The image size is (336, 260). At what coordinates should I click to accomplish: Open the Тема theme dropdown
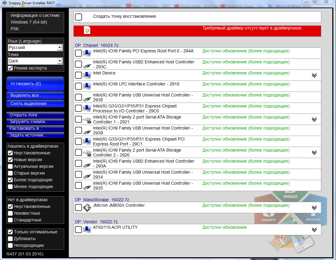(x=60, y=61)
